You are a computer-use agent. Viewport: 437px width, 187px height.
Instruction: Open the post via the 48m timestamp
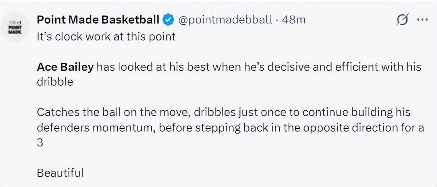293,20
